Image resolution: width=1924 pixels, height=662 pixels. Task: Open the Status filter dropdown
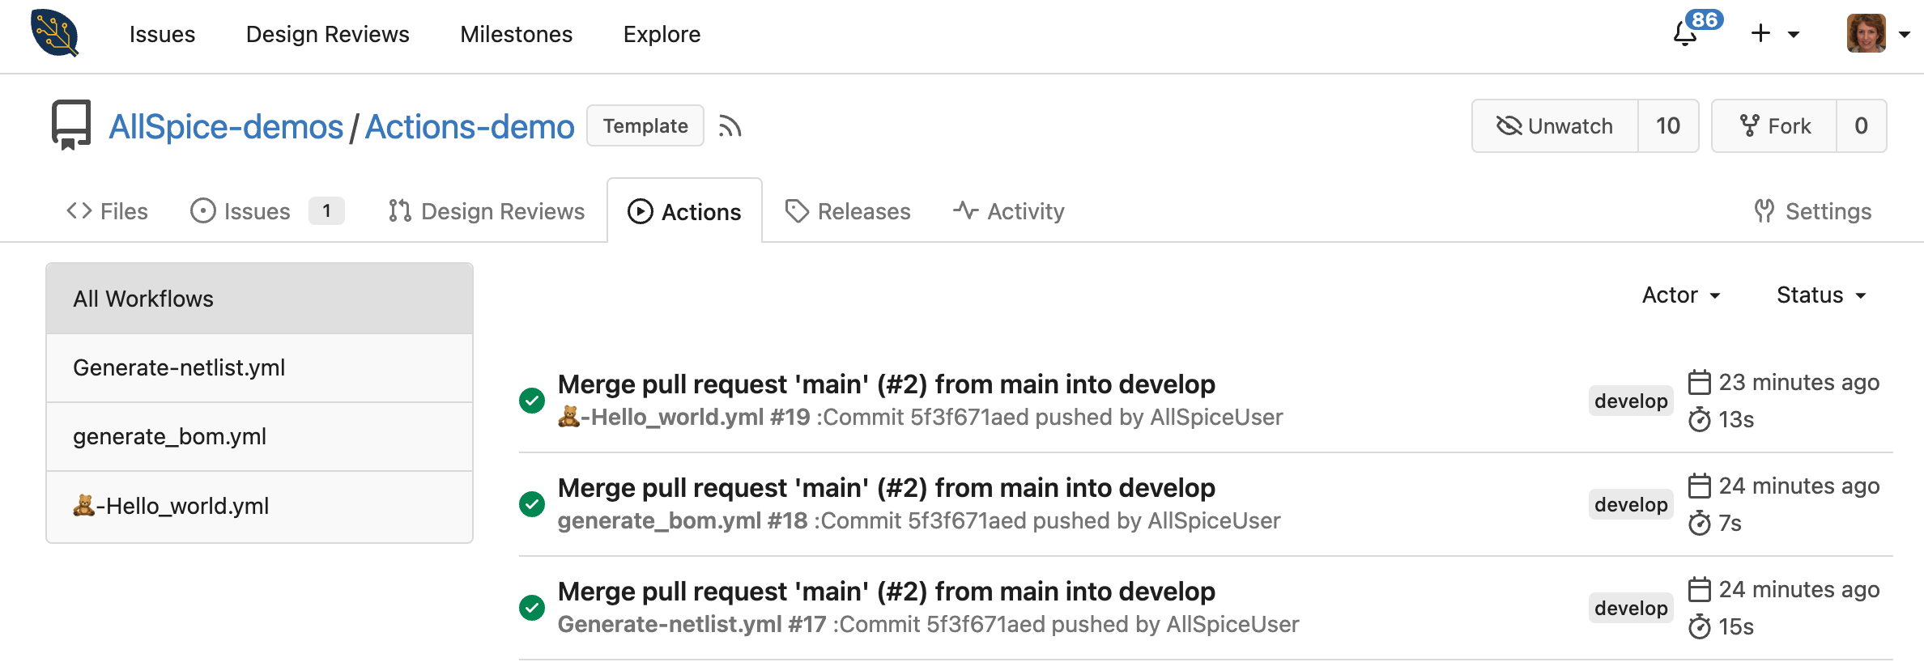1821,295
